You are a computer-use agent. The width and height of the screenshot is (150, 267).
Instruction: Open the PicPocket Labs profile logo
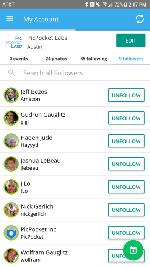[14, 42]
